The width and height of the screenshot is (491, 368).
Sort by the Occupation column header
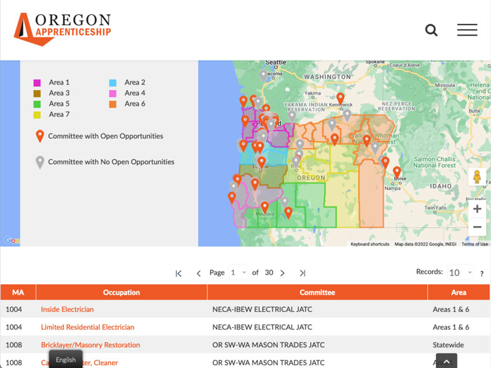[122, 293]
